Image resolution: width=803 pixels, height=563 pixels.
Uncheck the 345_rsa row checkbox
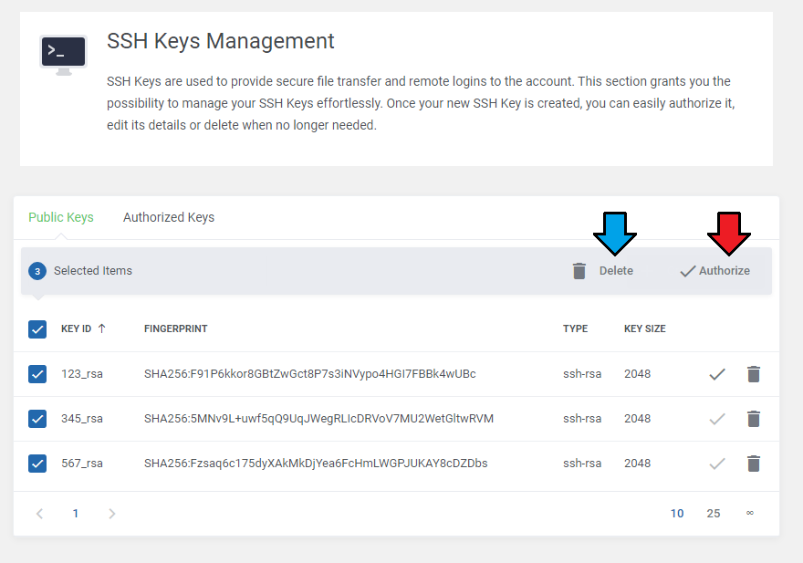37,419
